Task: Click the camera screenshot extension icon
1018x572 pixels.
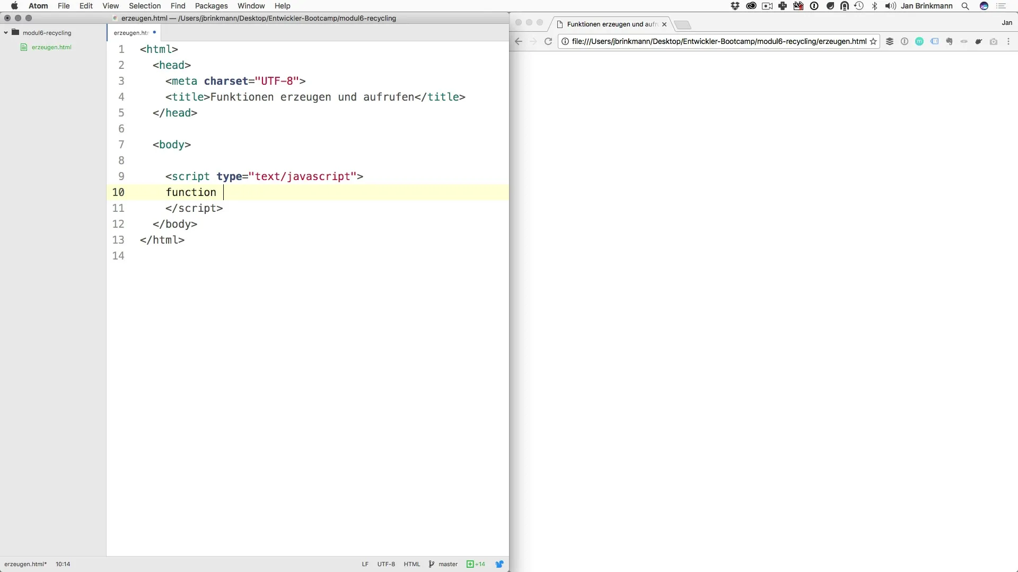Action: [994, 41]
